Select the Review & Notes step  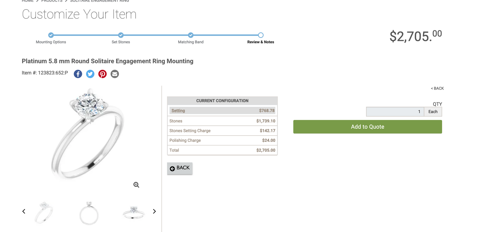(261, 35)
